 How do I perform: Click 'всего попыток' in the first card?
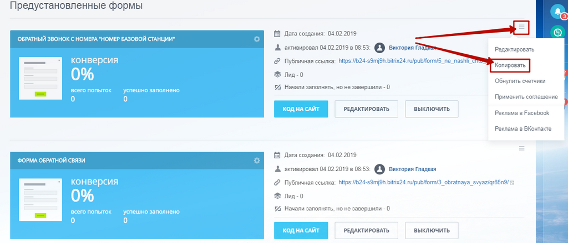[91, 90]
